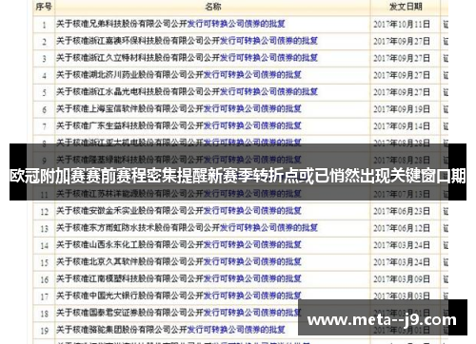Click row number 13 in 序号 column
The width and height of the screenshot is (476, 344).
pos(44,229)
